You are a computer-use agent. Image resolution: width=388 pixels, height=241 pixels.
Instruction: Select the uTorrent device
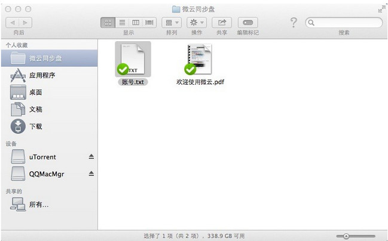(49, 157)
